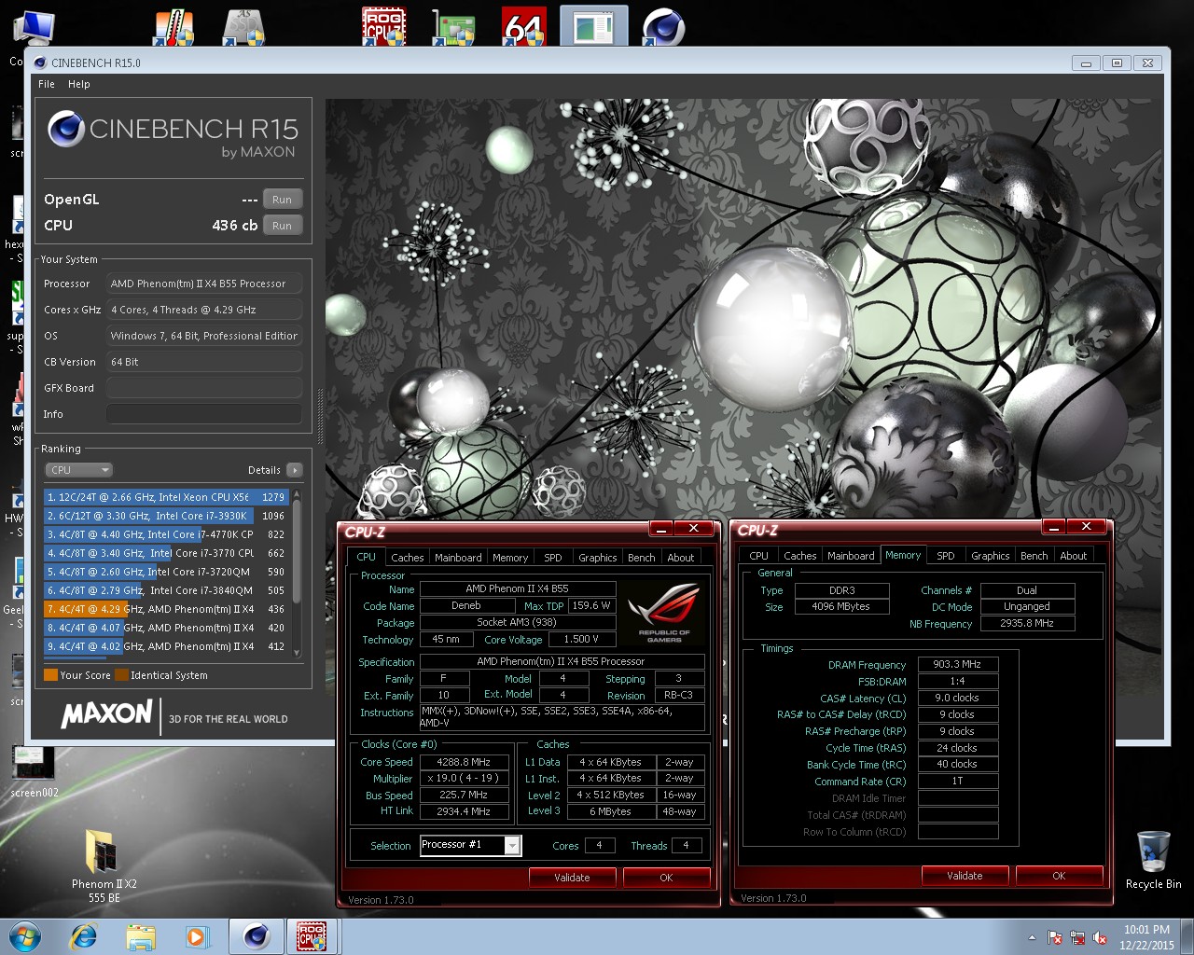Image resolution: width=1194 pixels, height=955 pixels.
Task: Open the File menu in Cinebench
Action: pyautogui.click(x=47, y=84)
